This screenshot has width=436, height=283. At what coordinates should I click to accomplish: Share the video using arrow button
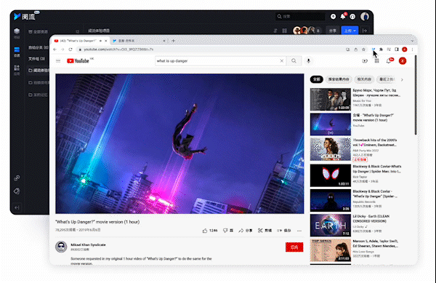(246, 231)
